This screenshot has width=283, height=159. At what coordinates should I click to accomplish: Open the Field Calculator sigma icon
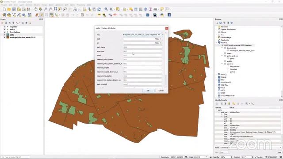point(150,9)
